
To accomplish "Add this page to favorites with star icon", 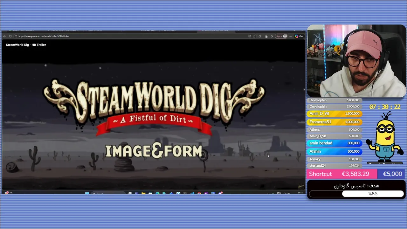I will [254, 36].
